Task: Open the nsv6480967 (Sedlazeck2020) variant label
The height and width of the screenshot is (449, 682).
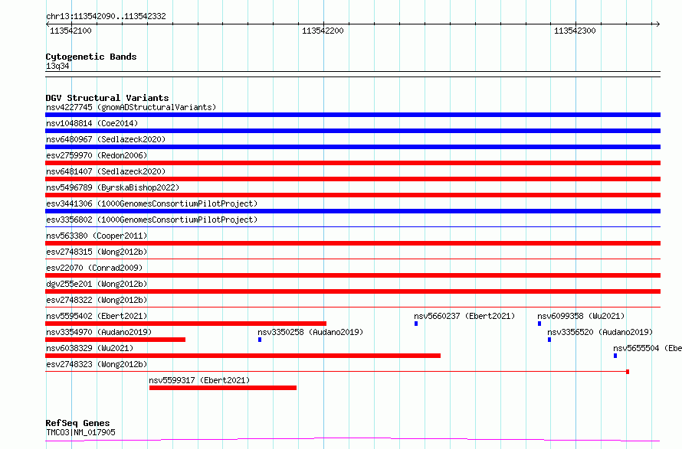Action: click(x=106, y=139)
